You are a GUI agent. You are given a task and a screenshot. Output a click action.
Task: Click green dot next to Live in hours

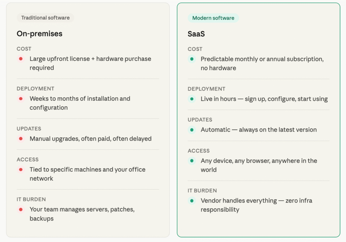click(192, 99)
